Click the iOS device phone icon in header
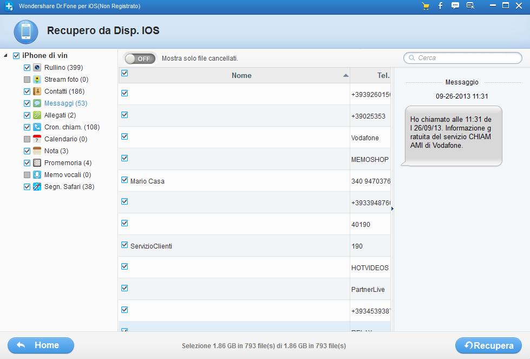Viewport: 530px width, 359px height. pyautogui.click(x=26, y=32)
